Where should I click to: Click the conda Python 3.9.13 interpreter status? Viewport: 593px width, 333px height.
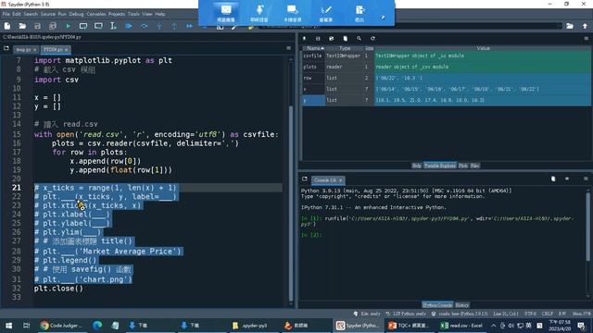click(460, 314)
